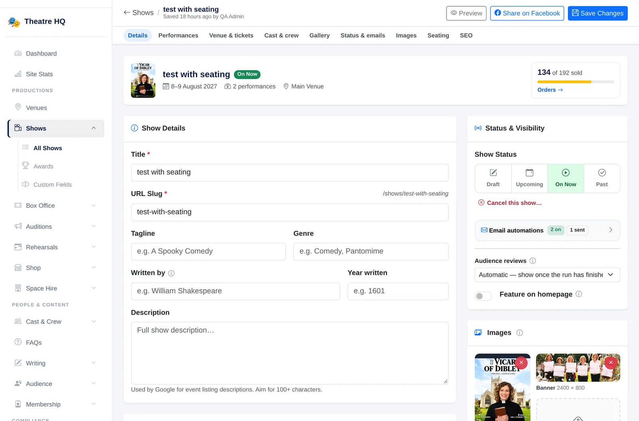Image resolution: width=639 pixels, height=421 pixels.
Task: Click back arrow to Shows
Action: pos(127,12)
